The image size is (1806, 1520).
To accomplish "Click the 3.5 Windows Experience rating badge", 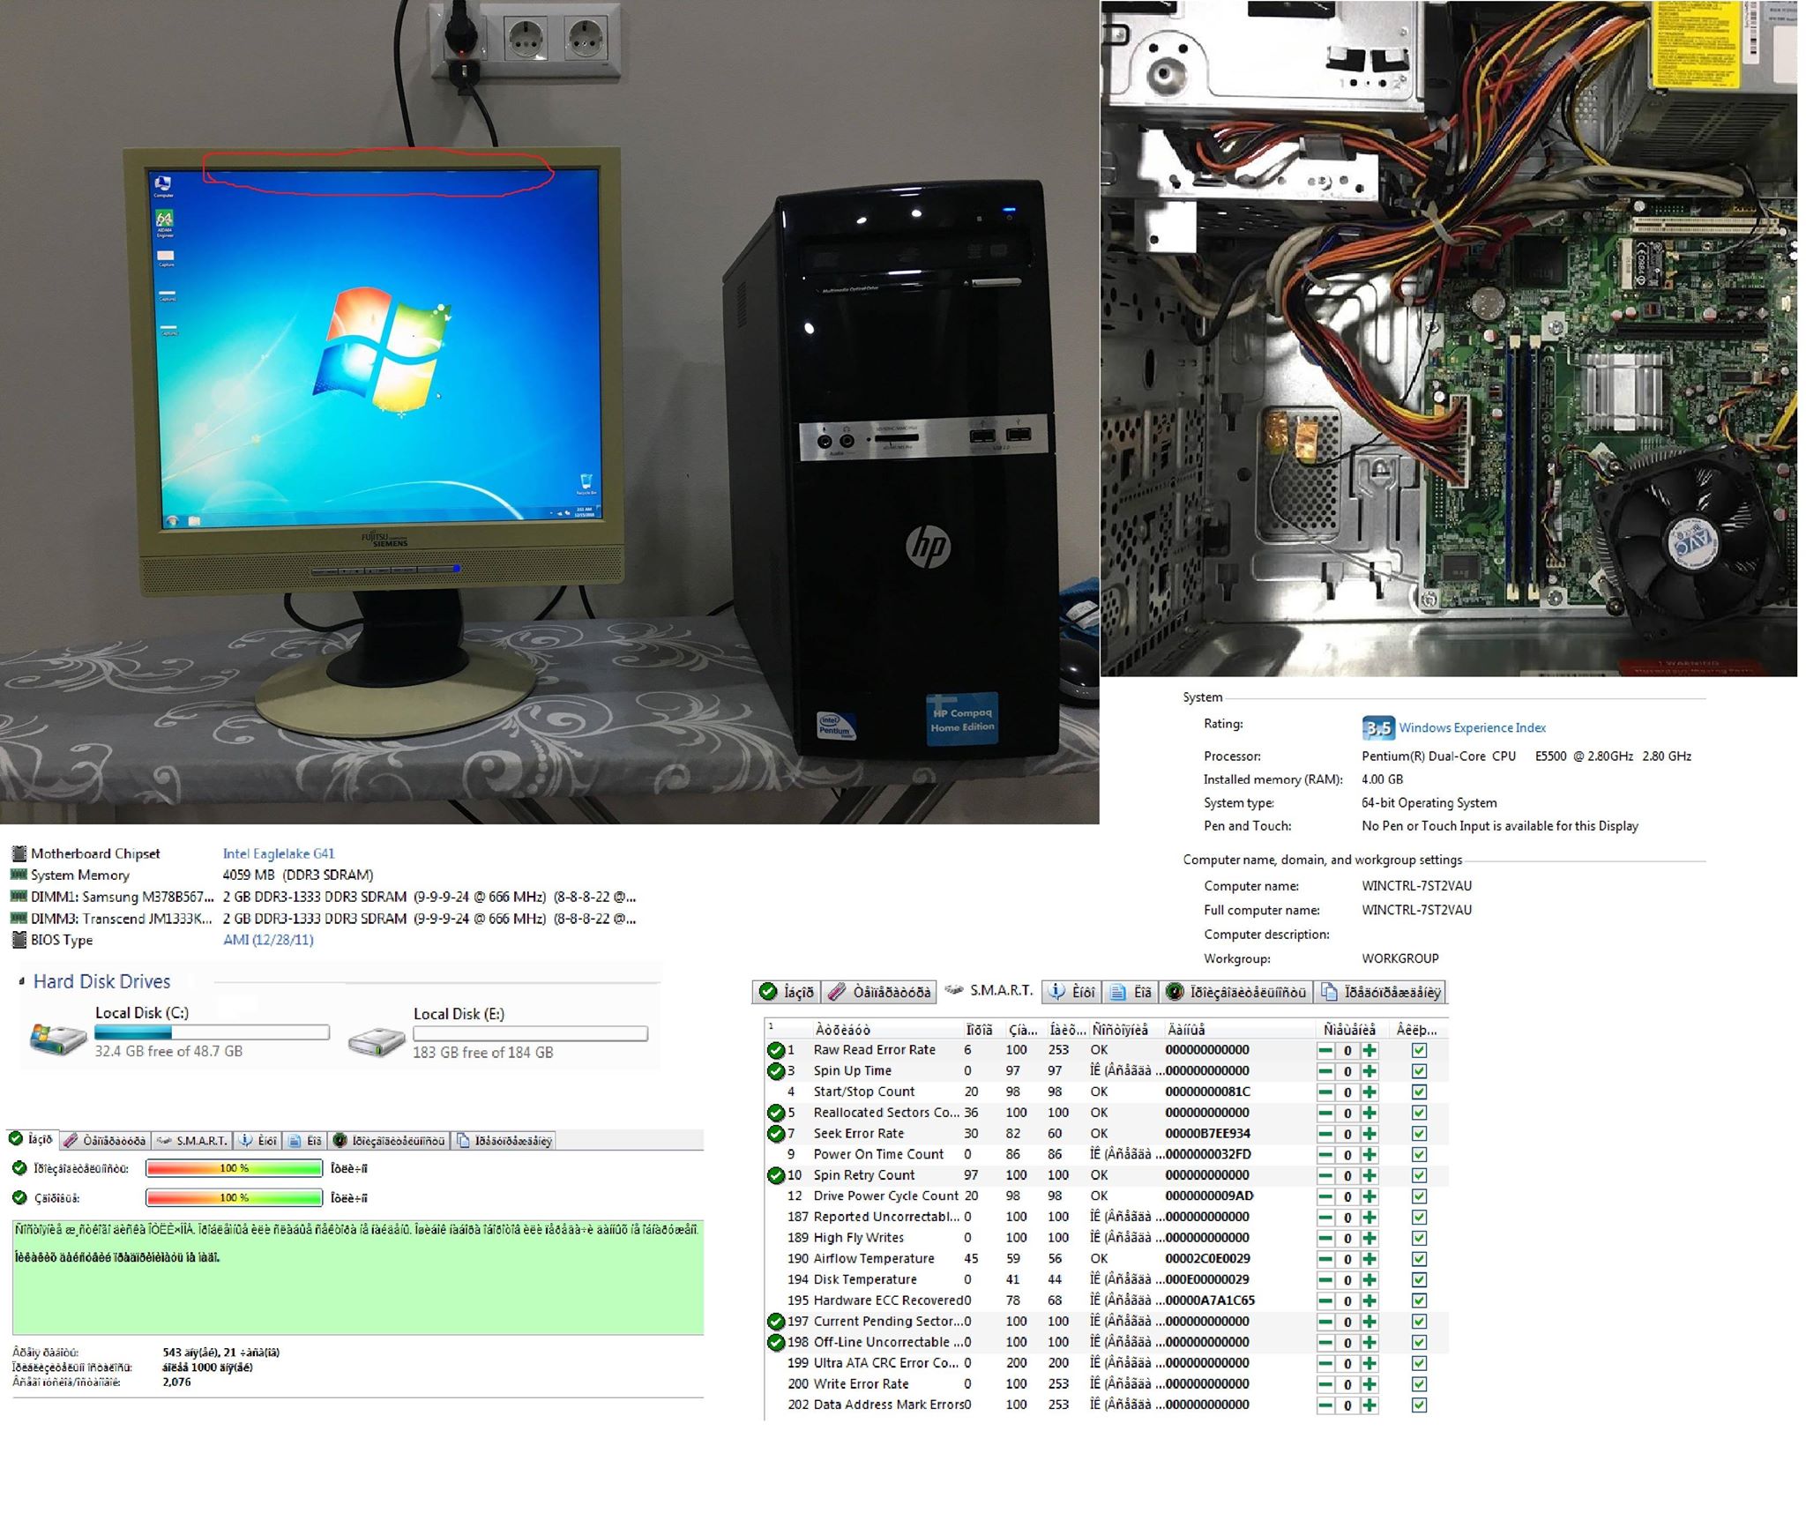I will 1377,727.
